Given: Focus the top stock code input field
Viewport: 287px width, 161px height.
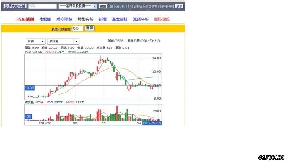Looking at the screenshot, I should pyautogui.click(x=43, y=6).
